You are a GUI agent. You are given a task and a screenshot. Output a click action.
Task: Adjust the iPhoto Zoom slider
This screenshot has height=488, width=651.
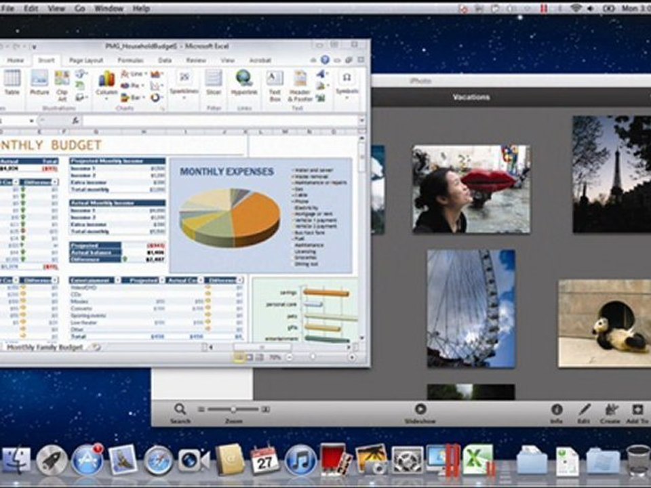(233, 409)
